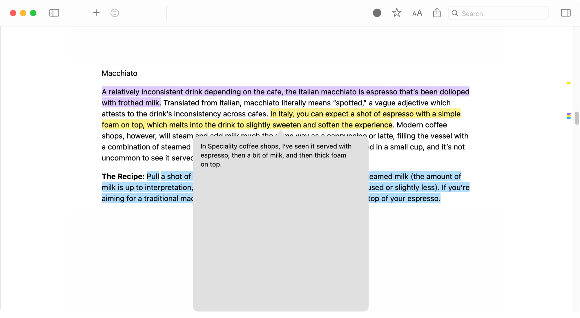This screenshot has height=318, width=580.
Task: Click the new note plus icon
Action: [96, 13]
